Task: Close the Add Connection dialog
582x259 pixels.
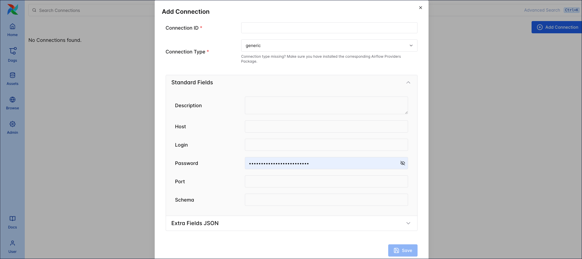Action: coord(421,8)
